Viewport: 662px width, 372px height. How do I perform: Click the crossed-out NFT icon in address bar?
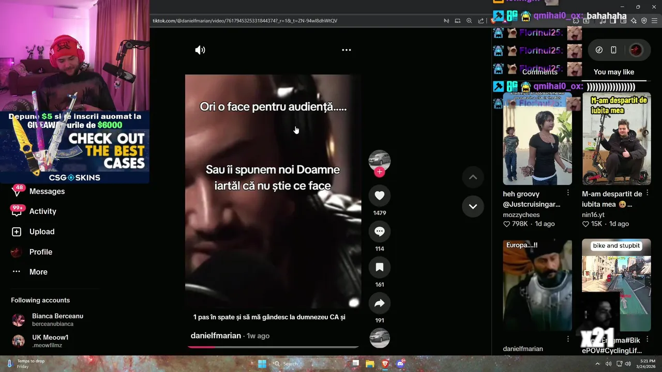[446, 21]
